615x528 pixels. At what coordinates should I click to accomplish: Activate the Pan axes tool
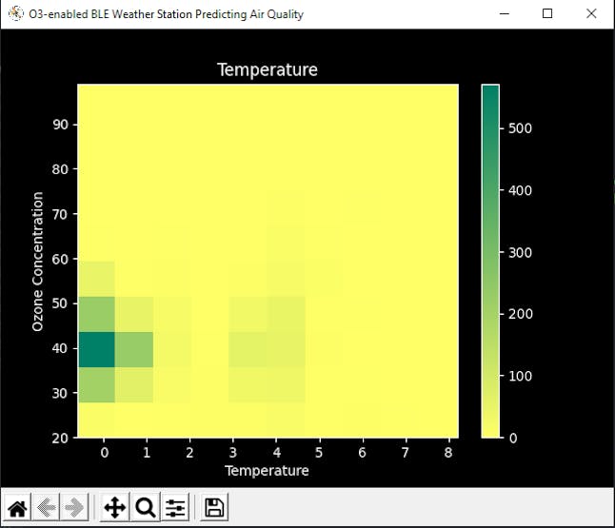[x=114, y=508]
